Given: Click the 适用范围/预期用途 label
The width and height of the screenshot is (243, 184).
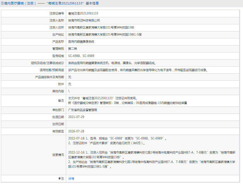Looking at the screenshot, I should pyautogui.click(x=52, y=70).
